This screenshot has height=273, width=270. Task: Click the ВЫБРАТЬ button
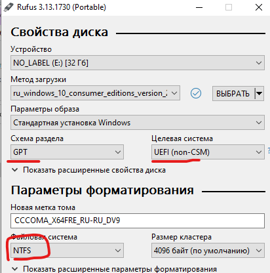click(233, 94)
